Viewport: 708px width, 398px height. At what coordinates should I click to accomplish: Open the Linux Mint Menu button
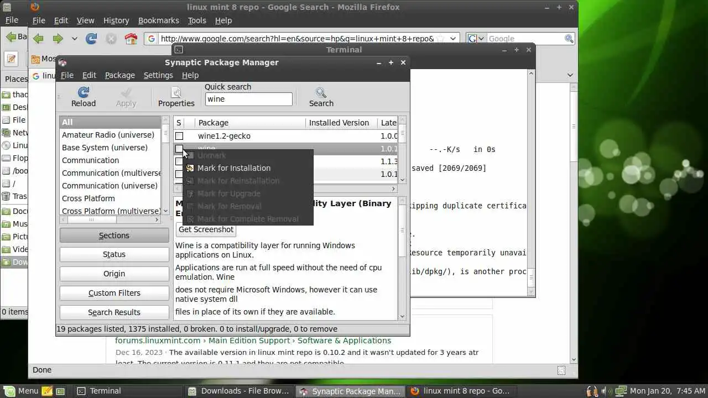[x=20, y=391]
